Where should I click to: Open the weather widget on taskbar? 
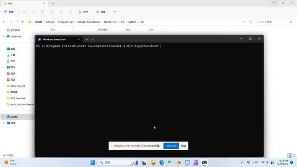11,162
